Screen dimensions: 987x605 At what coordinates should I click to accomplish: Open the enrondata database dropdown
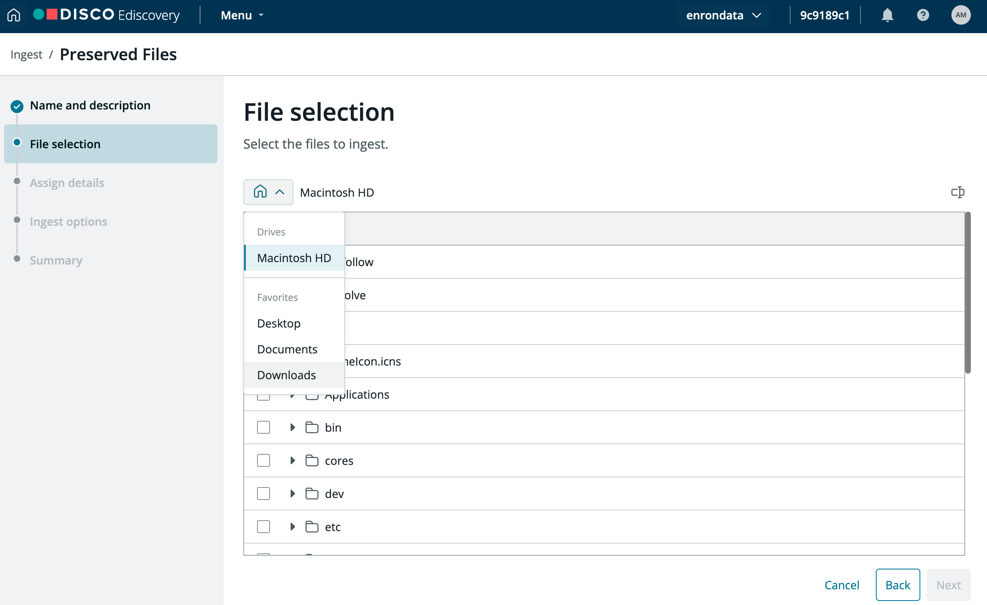(x=723, y=15)
